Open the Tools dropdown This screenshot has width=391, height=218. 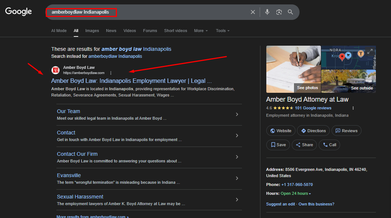[x=222, y=31]
